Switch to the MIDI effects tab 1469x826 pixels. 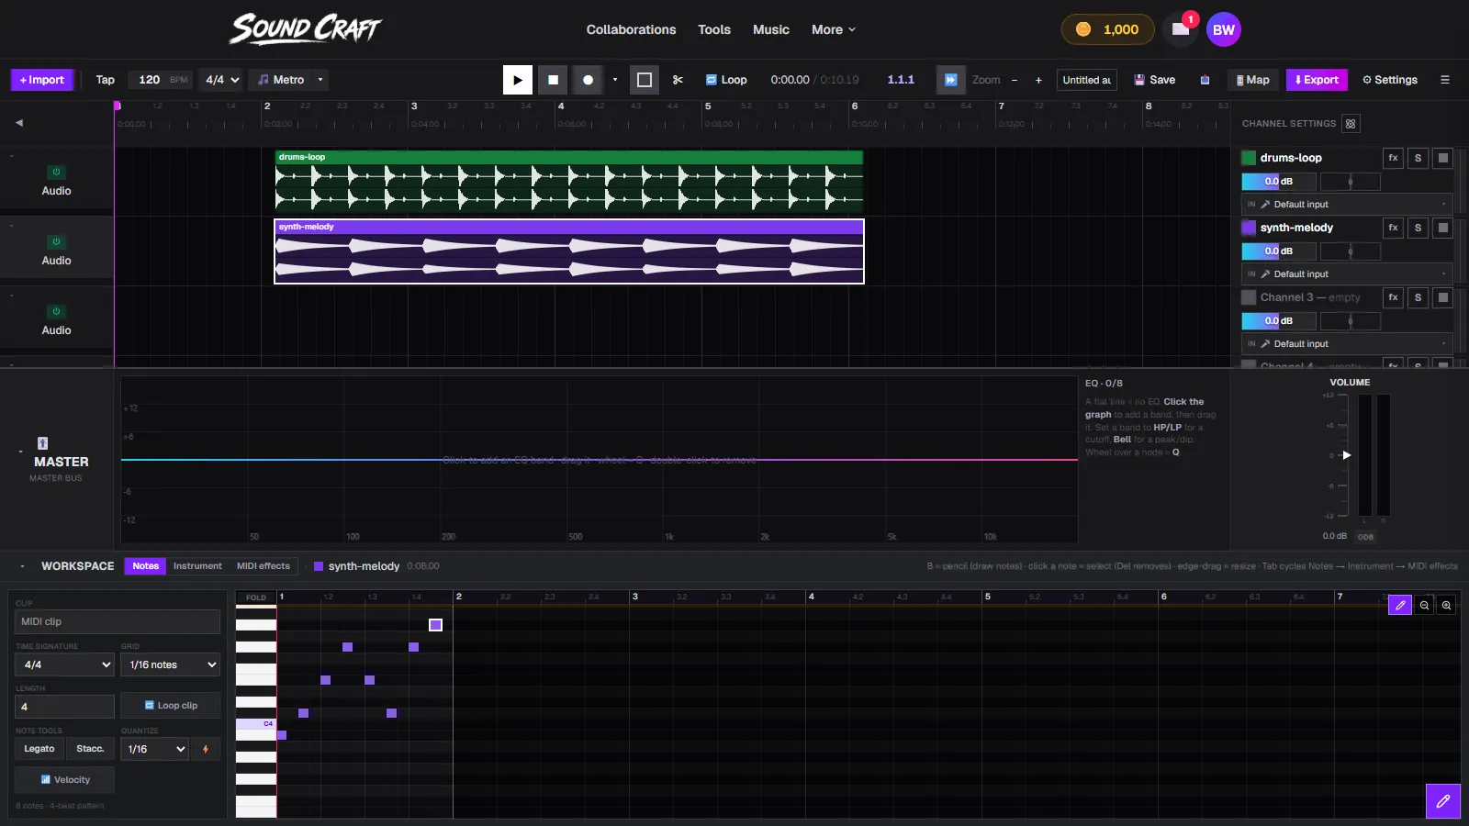point(264,566)
